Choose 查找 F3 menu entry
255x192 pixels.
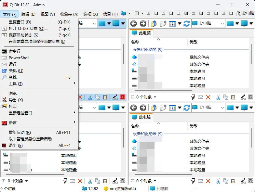click(x=40, y=77)
